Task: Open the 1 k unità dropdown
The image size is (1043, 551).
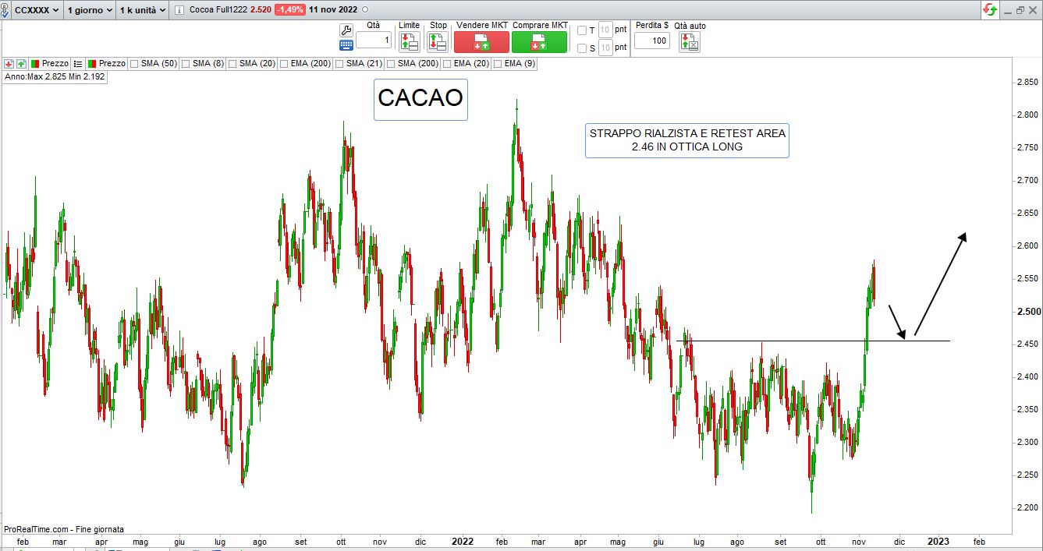Action: [x=143, y=10]
